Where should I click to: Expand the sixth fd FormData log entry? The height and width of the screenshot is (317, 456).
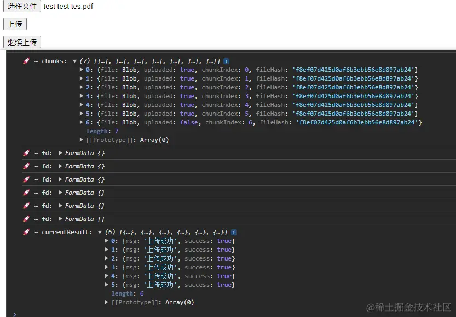pos(60,218)
